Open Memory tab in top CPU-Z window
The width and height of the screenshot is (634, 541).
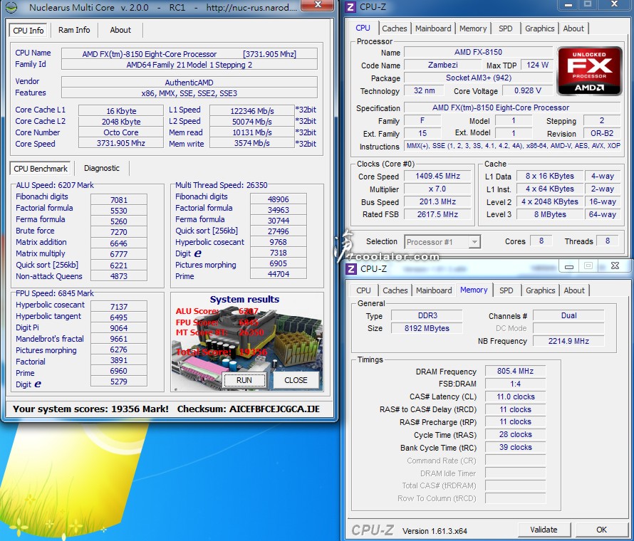(x=473, y=28)
